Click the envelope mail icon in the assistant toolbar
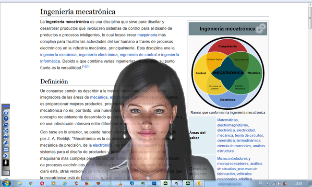Screen dimensions: 312x187 tap(6, 150)
